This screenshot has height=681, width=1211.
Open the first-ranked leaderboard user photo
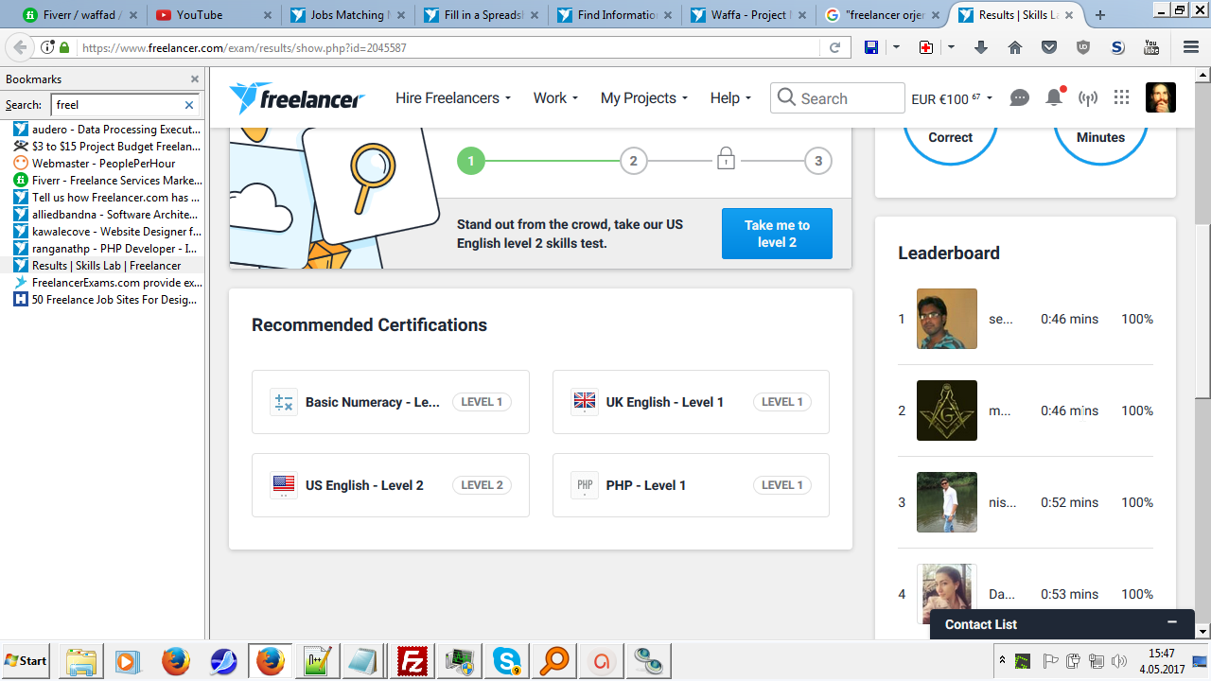click(947, 319)
